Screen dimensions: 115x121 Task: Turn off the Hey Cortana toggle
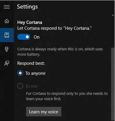pyautogui.click(x=24, y=37)
